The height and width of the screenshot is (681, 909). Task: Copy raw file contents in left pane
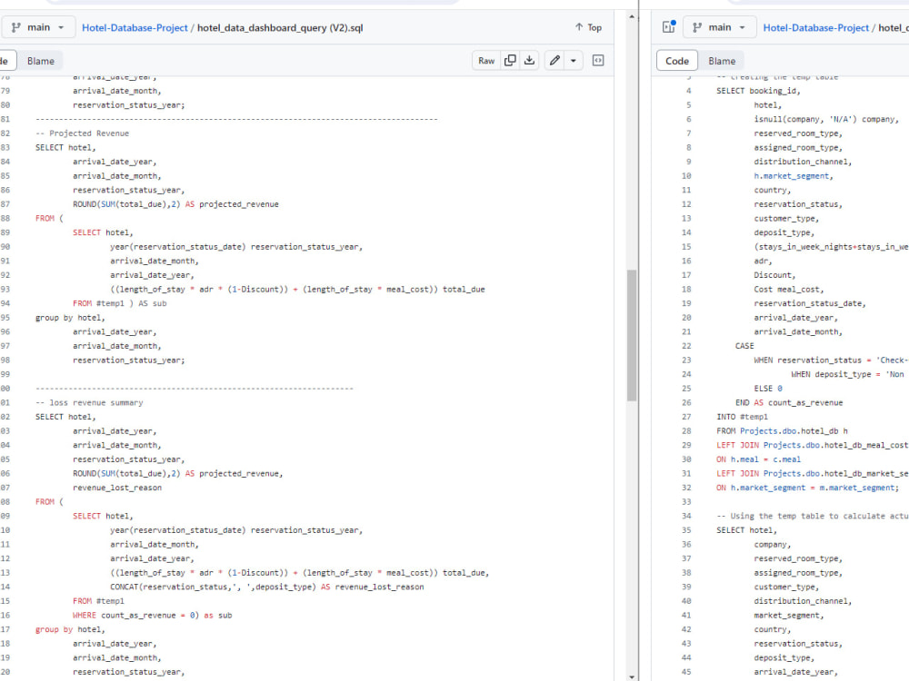coord(510,60)
